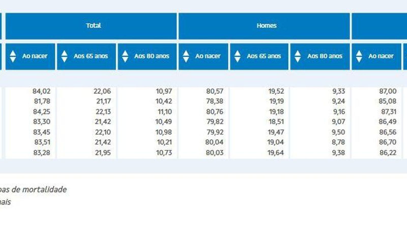The image size is (407, 229).
Task: Select the cell with value 8,78
Action: 338,142
